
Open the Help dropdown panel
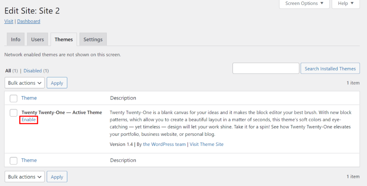tap(346, 4)
